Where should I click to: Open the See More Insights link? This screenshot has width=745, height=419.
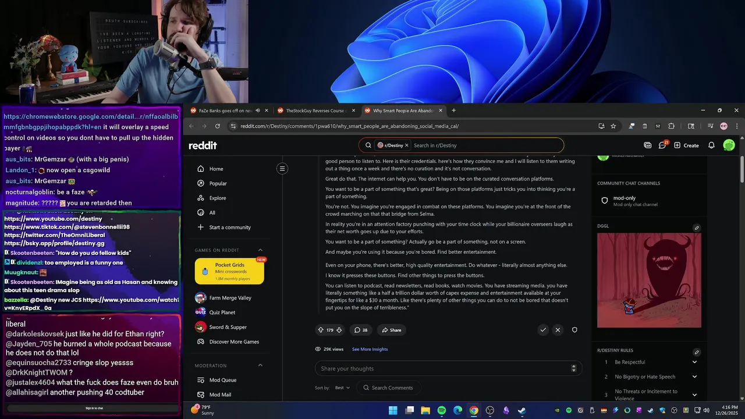370,349
